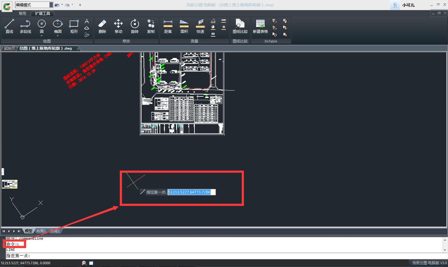Screen dimensions: 448x267
Task: Select the radius measurement icon
Action: point(213,28)
